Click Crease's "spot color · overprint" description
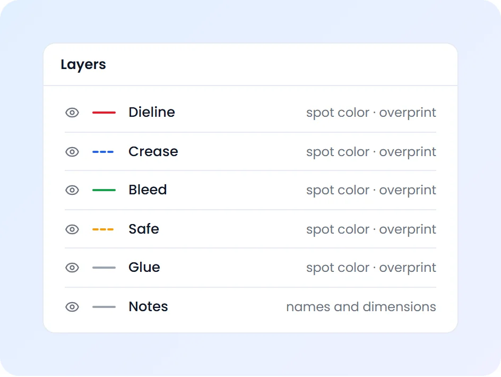The image size is (501, 377). coord(371,152)
